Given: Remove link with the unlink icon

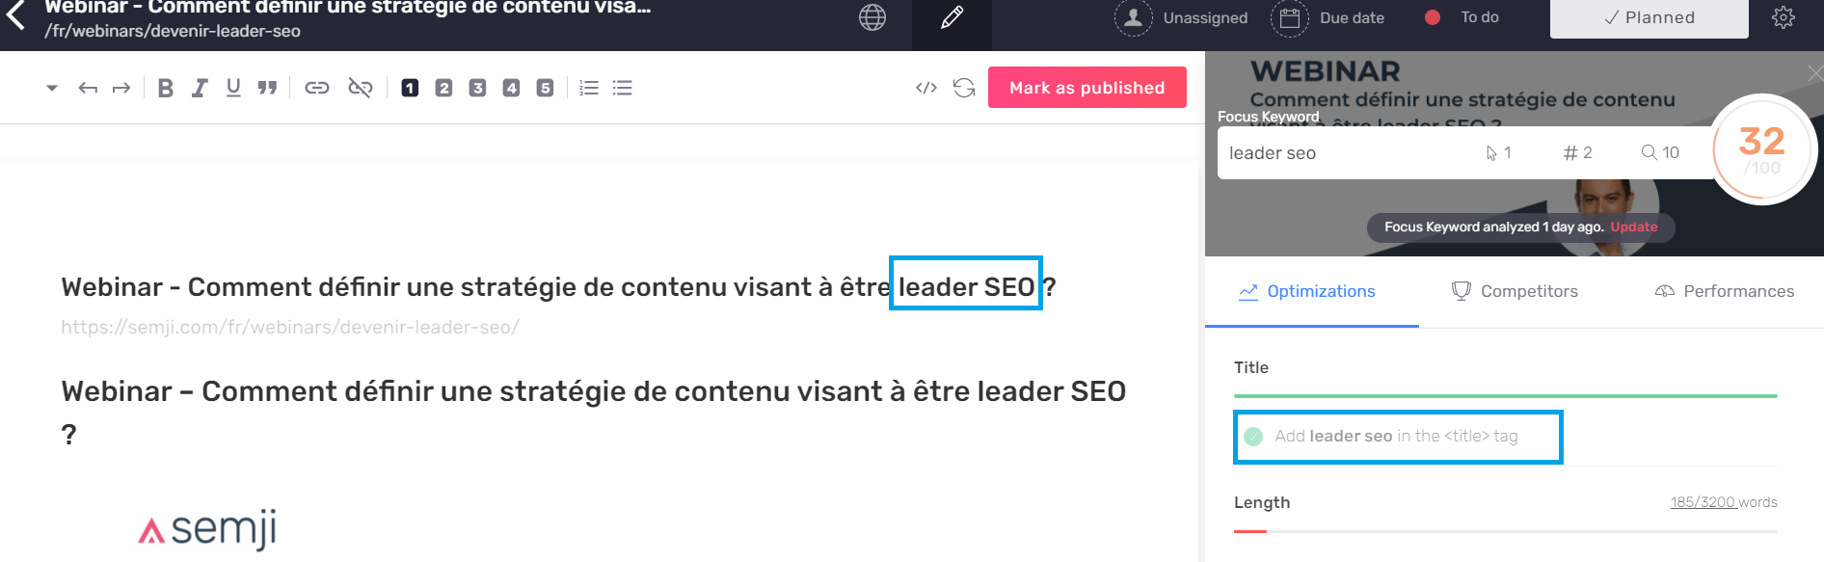Looking at the screenshot, I should (x=361, y=88).
